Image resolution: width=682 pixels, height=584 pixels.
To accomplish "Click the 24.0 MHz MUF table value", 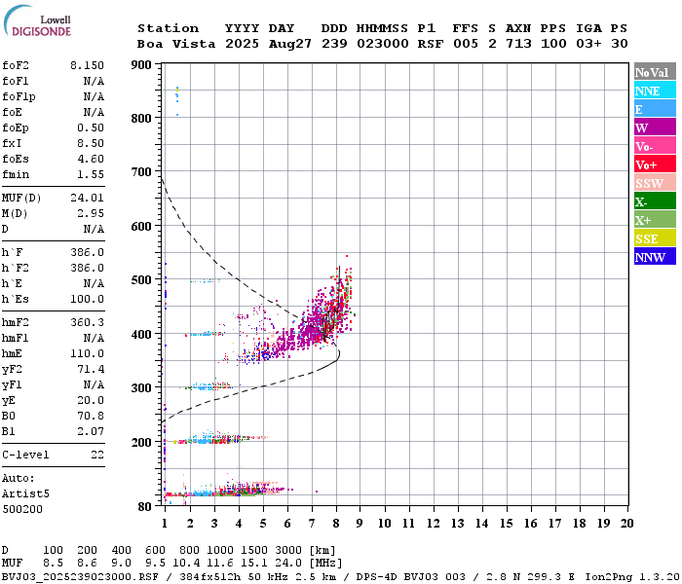I will [288, 564].
